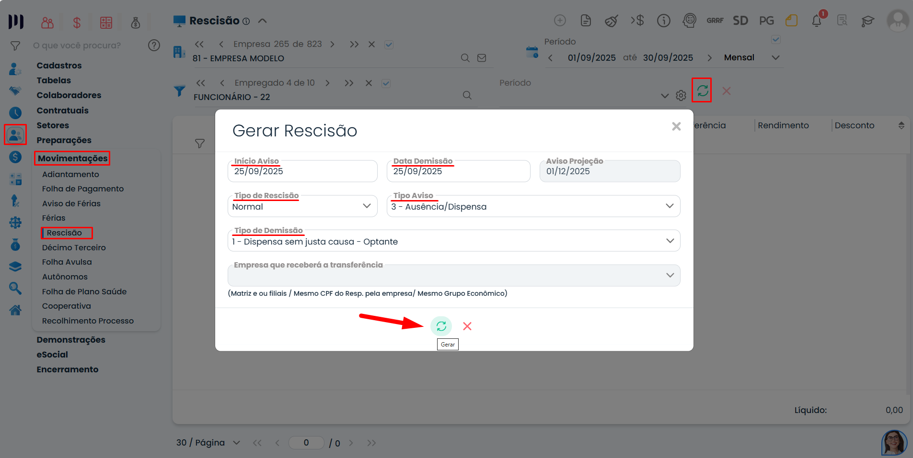
Task: Open the calculator grid module icon
Action: coord(106,22)
